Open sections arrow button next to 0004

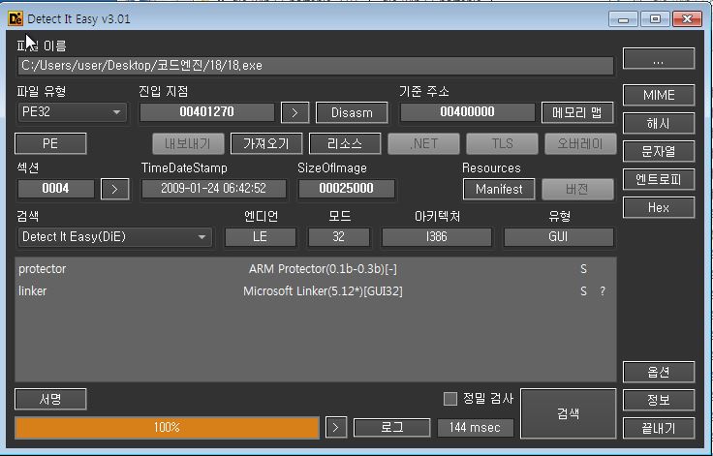[x=114, y=189]
